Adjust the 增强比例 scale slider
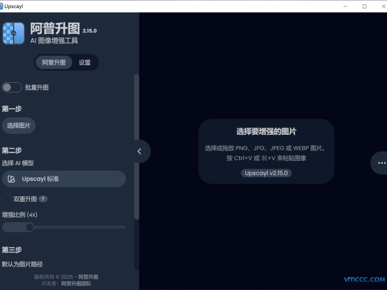 coord(63,227)
